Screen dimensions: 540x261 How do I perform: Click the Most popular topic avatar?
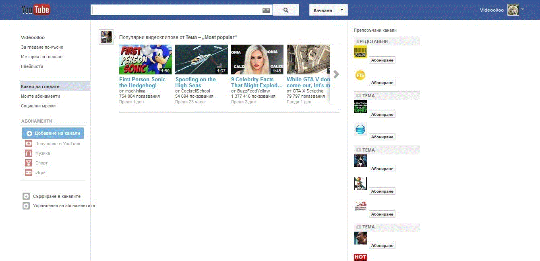pos(106,37)
